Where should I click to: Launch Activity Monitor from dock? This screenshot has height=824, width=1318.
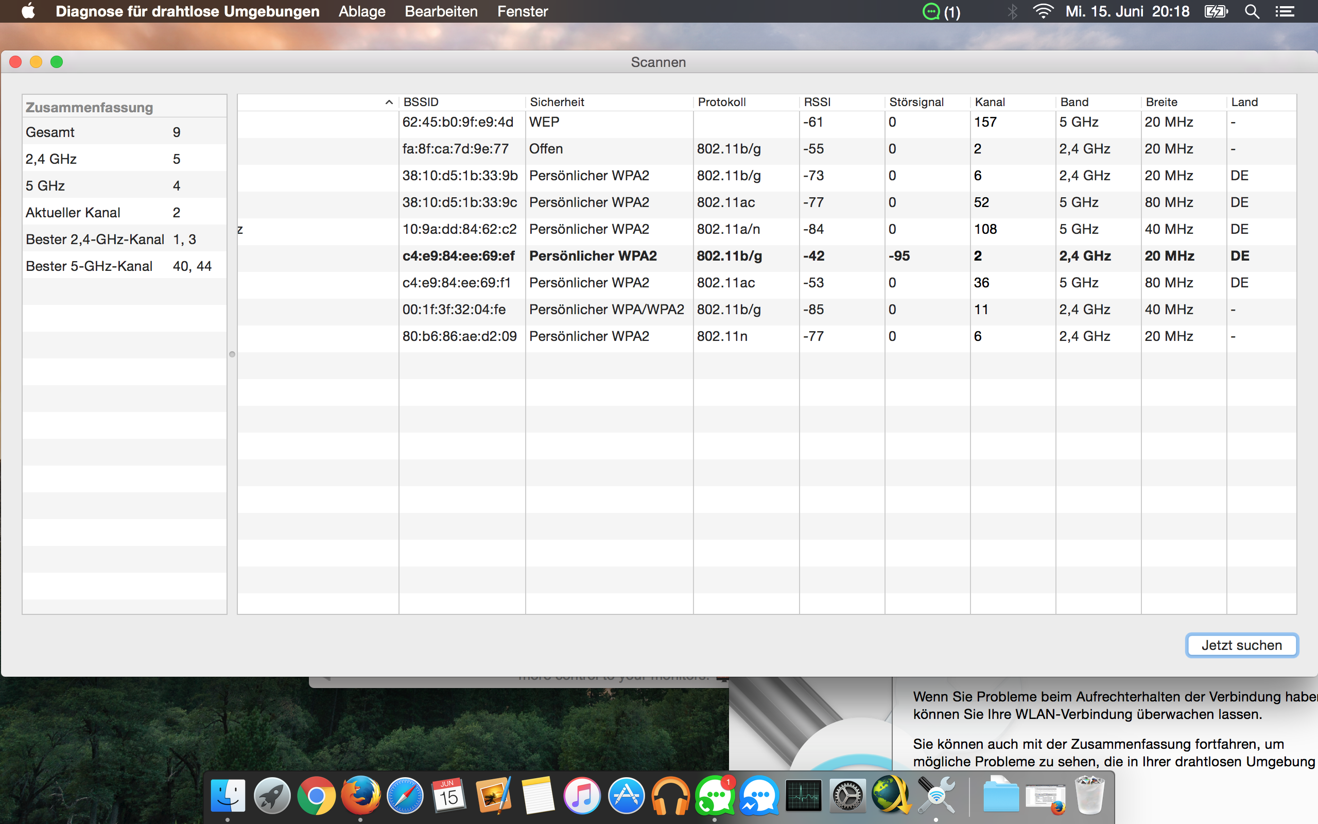point(803,796)
